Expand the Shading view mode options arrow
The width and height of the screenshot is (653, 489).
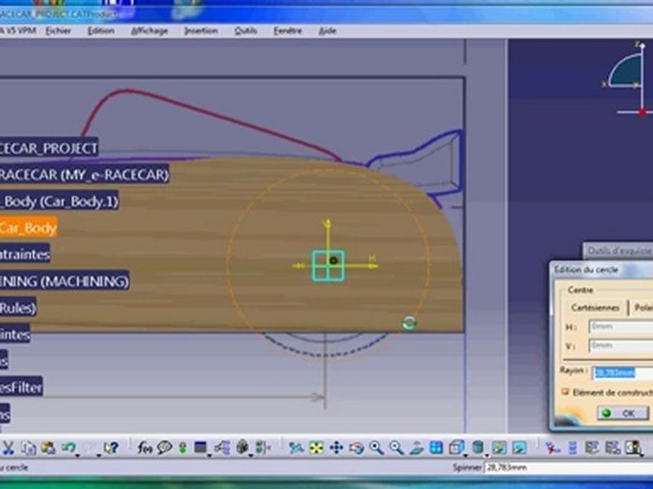pos(486,456)
